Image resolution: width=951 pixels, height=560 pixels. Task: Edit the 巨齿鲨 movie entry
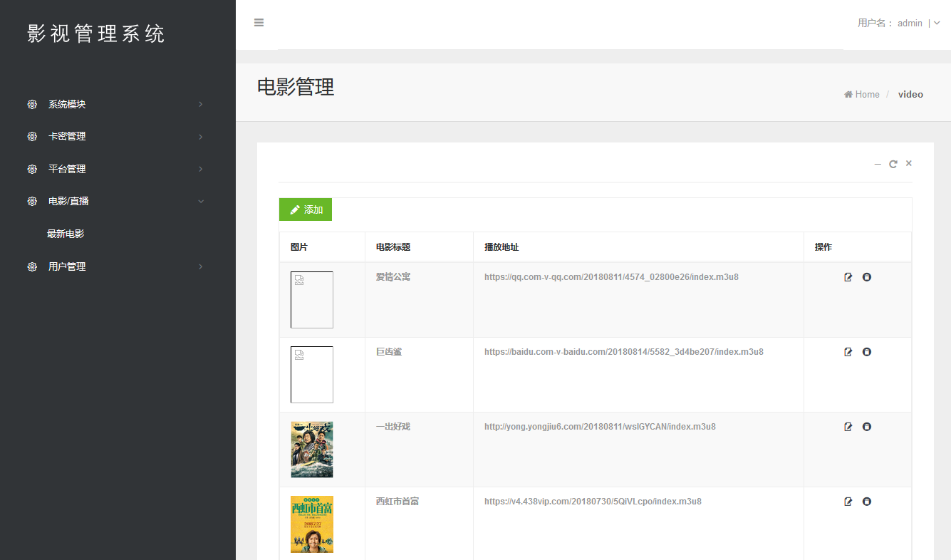pyautogui.click(x=848, y=352)
